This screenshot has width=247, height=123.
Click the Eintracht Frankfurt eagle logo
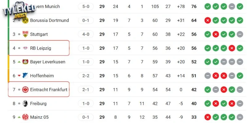(x=25, y=89)
